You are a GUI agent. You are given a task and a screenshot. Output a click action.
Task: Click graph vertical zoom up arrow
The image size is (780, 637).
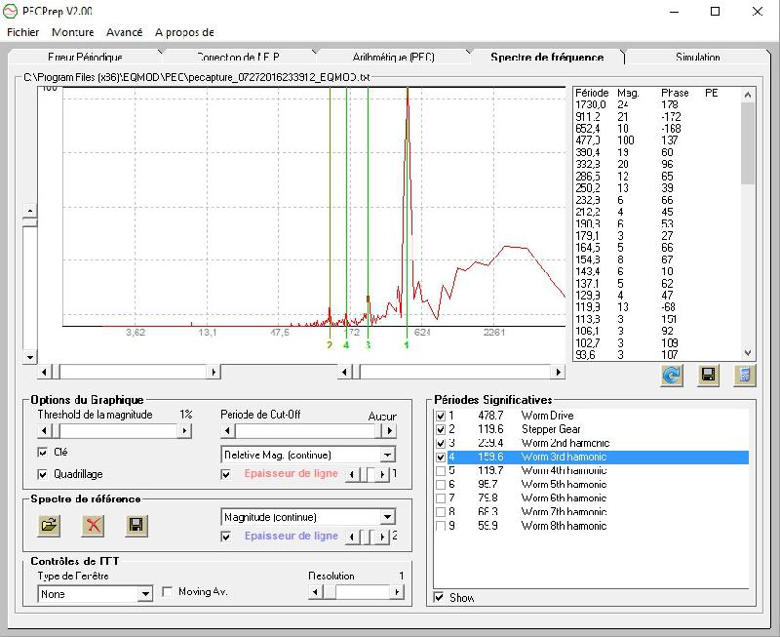coord(30,211)
